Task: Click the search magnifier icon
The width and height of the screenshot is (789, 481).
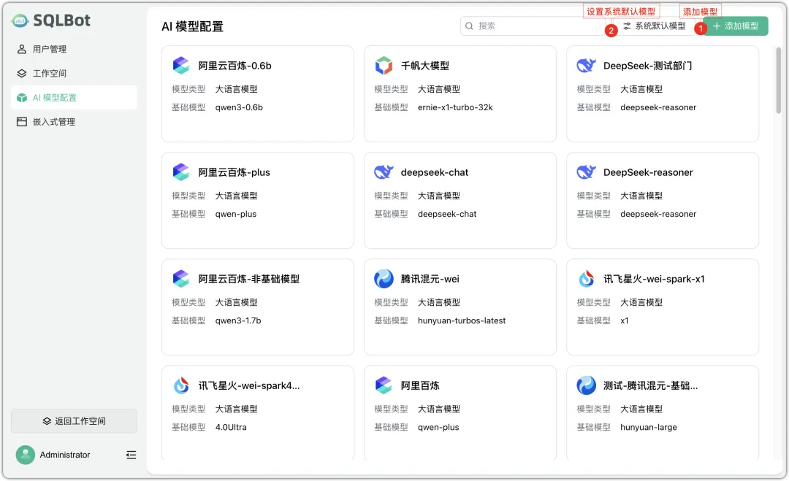Action: [469, 26]
